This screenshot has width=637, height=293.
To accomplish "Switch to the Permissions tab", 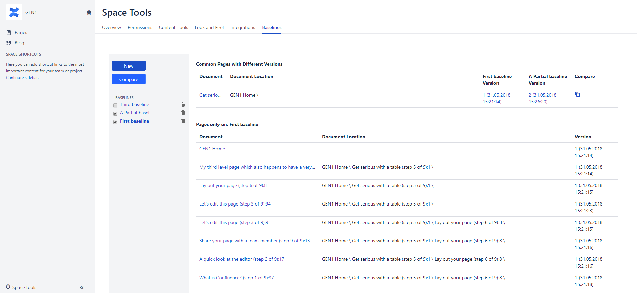I will 140,28.
